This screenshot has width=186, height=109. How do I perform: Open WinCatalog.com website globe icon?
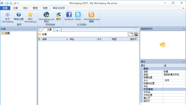[47, 15]
